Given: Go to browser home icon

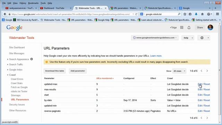Looking at the screenshot, I should click(x=202, y=14).
